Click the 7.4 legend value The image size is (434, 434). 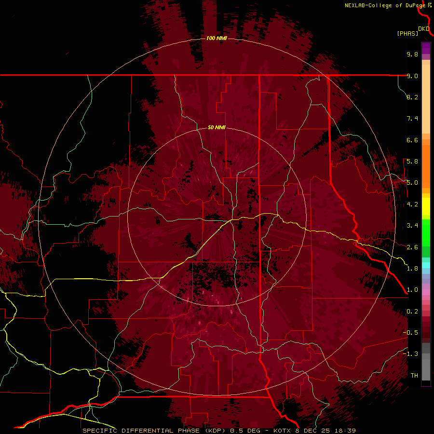(x=412, y=119)
